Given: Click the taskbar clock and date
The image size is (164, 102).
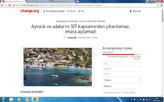Looking at the screenshot, I should pos(157,100).
